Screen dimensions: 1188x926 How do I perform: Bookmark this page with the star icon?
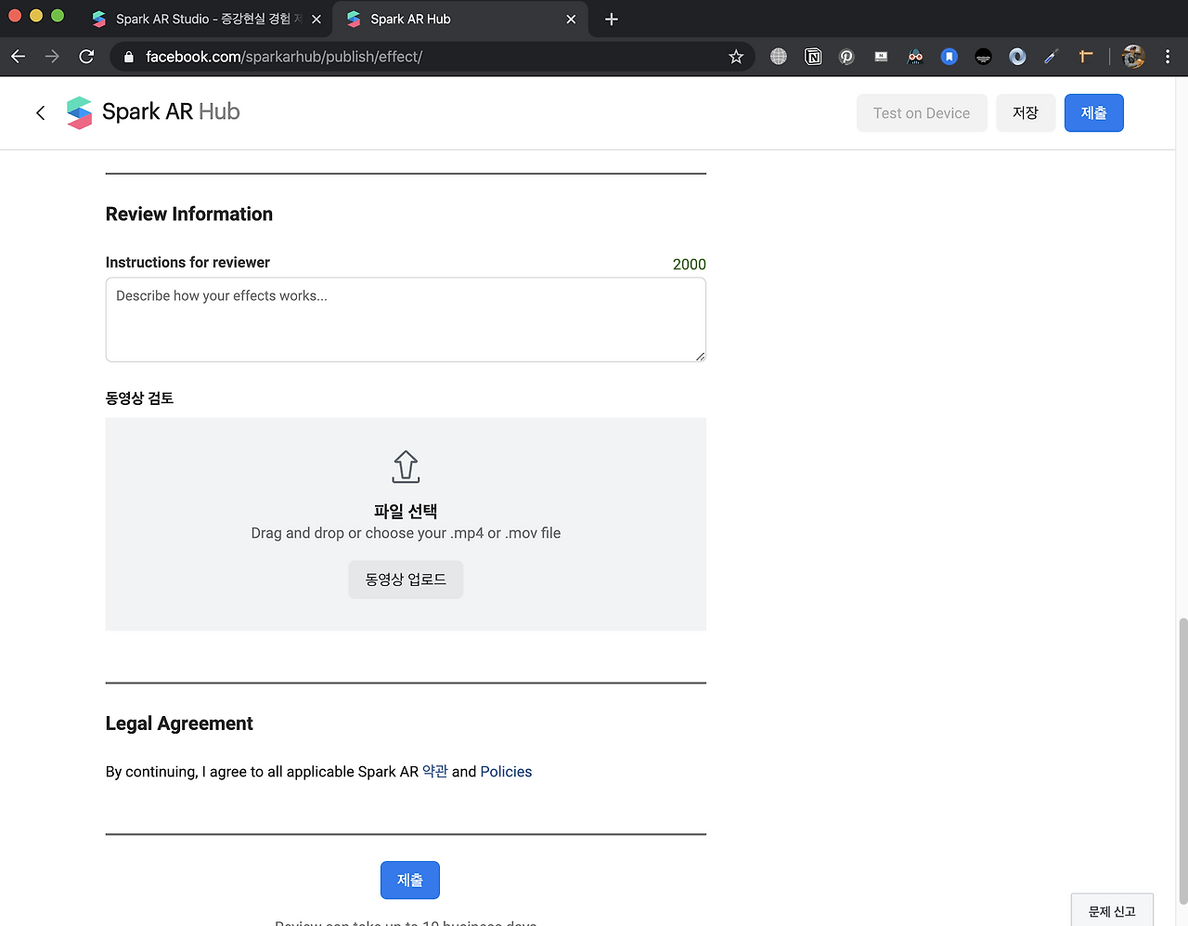pos(736,57)
